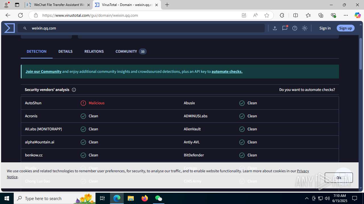Viewport: 364px width, 204px height.
Task: Open the Edge Settings and more menu
Action: click(x=346, y=15)
